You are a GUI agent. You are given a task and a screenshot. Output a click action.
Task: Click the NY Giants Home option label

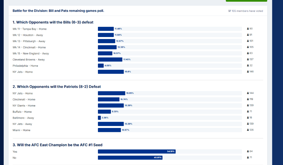pyautogui.click(x=24, y=106)
